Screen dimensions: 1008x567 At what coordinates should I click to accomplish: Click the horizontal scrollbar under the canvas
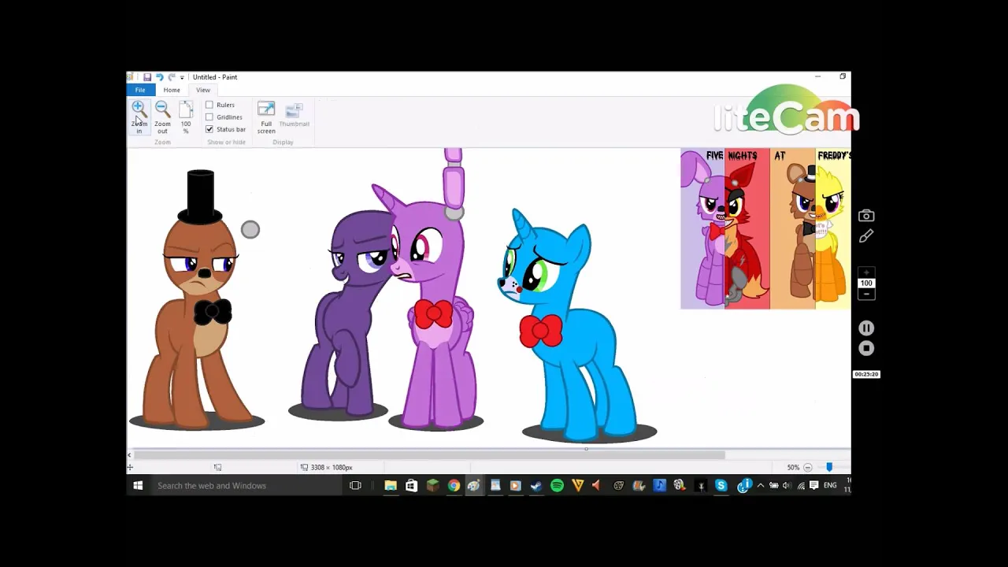pyautogui.click(x=429, y=455)
